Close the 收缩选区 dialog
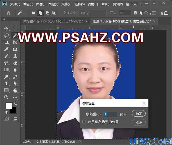Image resolution: width=172 pixels, height=145 pixels. coord(144,103)
